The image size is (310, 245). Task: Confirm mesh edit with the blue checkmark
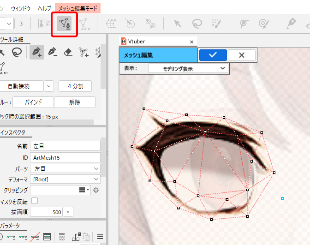tap(213, 55)
